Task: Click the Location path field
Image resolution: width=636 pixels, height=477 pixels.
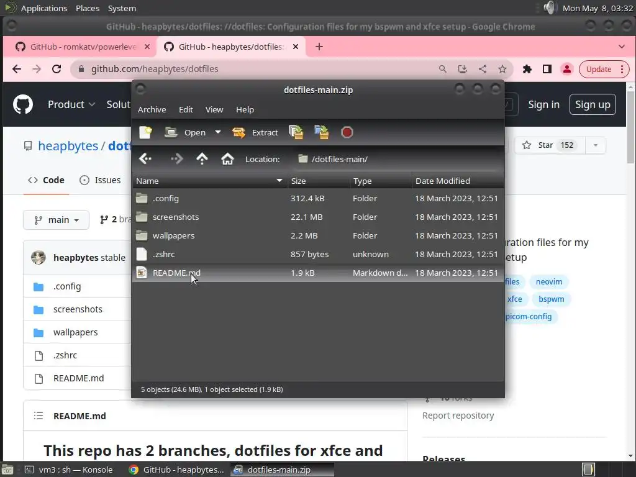Action: [x=397, y=159]
